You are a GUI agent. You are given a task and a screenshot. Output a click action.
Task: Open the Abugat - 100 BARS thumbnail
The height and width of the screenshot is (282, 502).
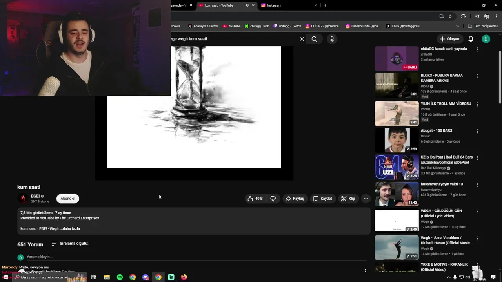tap(397, 140)
